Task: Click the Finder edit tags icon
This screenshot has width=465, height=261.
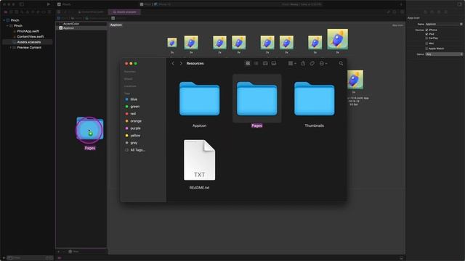Action: pos(312,63)
